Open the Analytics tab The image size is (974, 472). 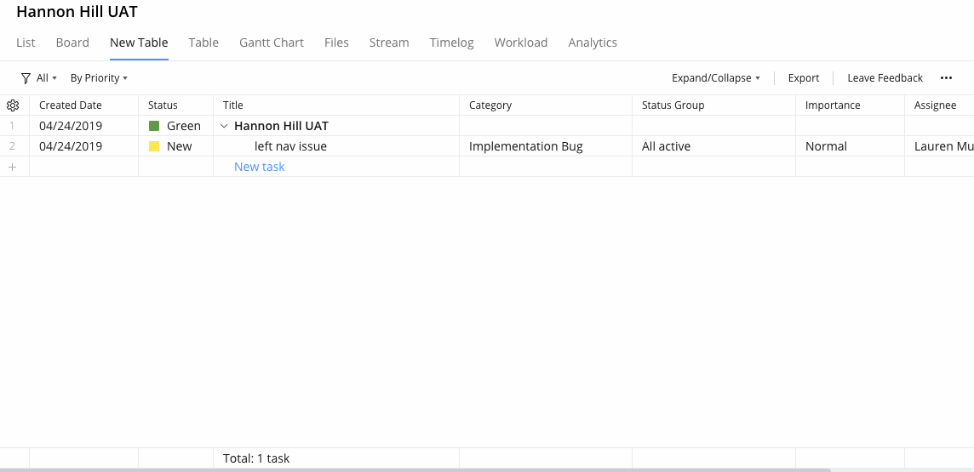pos(593,43)
